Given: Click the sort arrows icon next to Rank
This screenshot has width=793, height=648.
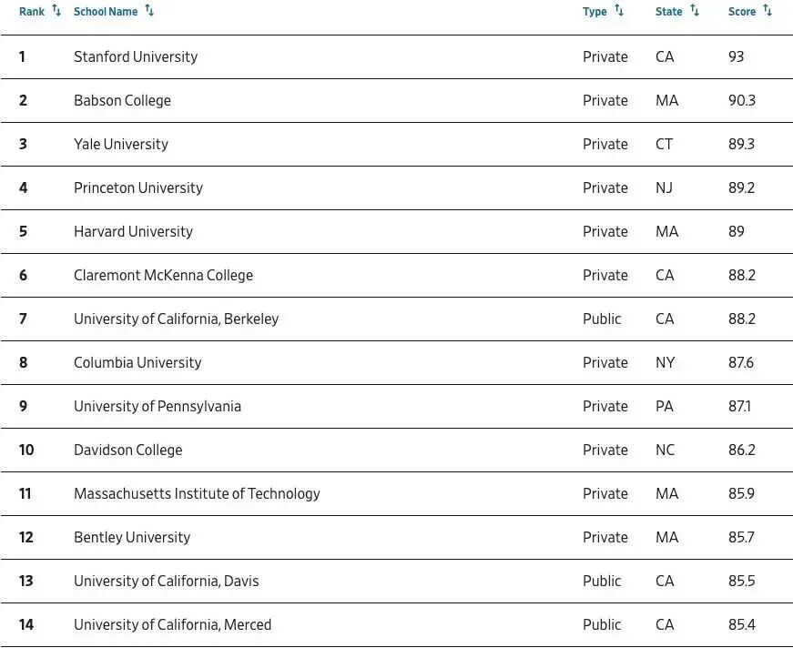Looking at the screenshot, I should [56, 11].
